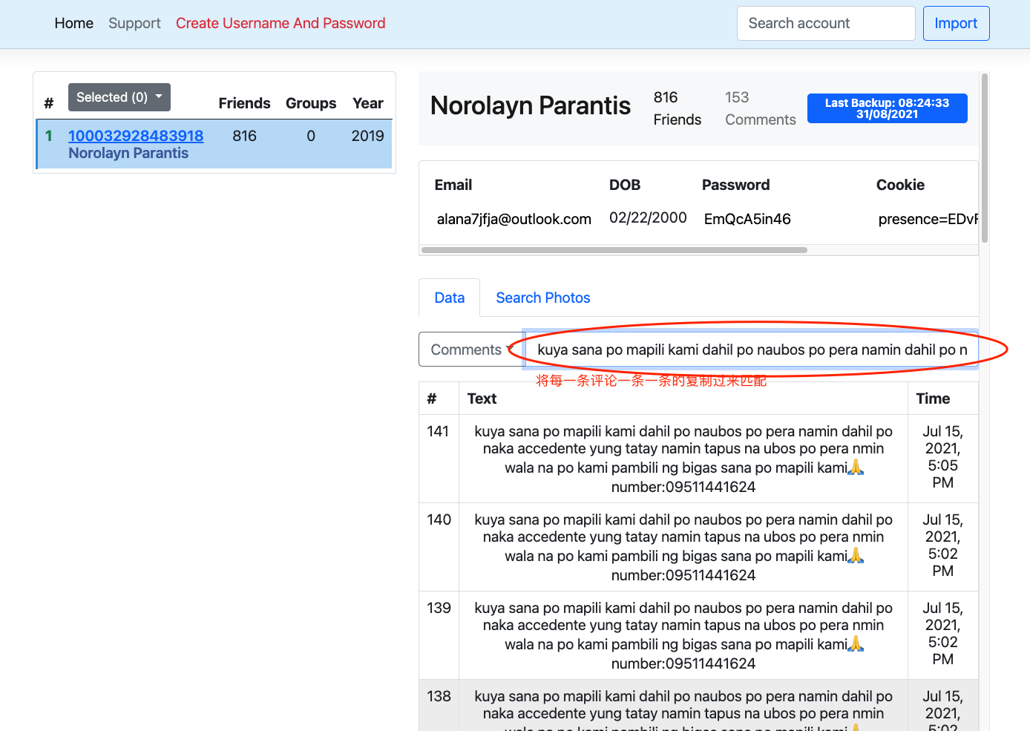1030x731 pixels.
Task: Click the Password column header
Action: [x=735, y=185]
